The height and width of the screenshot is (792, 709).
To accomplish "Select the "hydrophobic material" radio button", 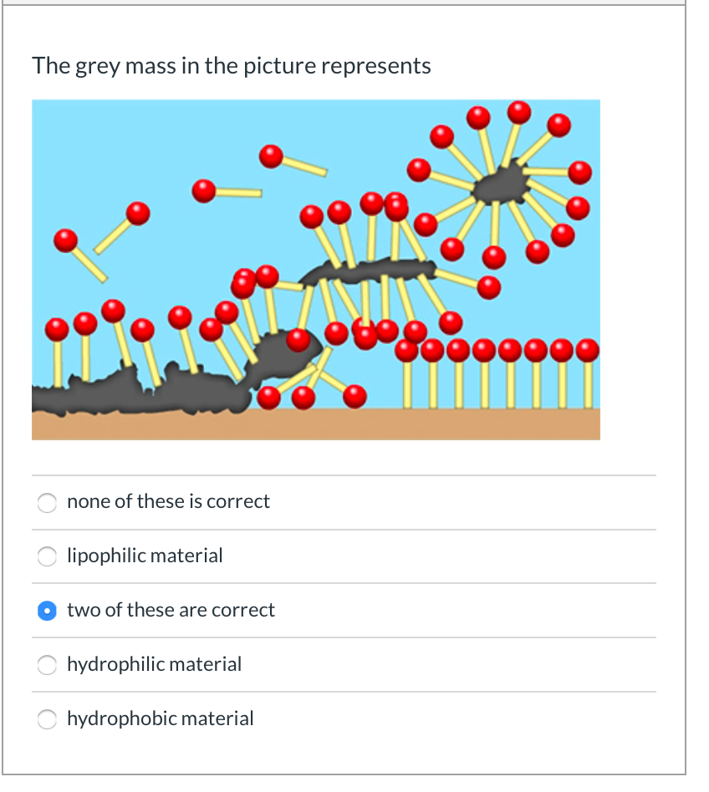I will point(47,719).
